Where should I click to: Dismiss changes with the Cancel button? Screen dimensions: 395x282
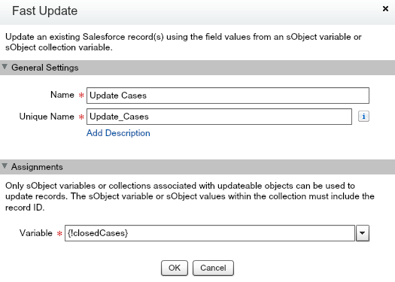(x=213, y=268)
